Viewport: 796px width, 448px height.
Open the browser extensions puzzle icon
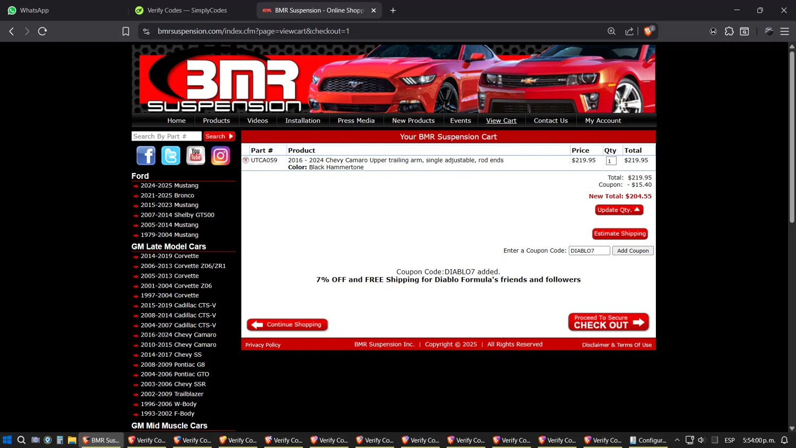point(729,31)
